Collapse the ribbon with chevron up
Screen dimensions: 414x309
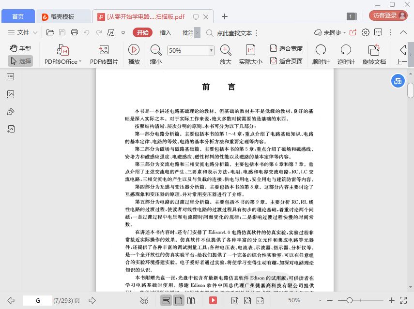[403, 32]
